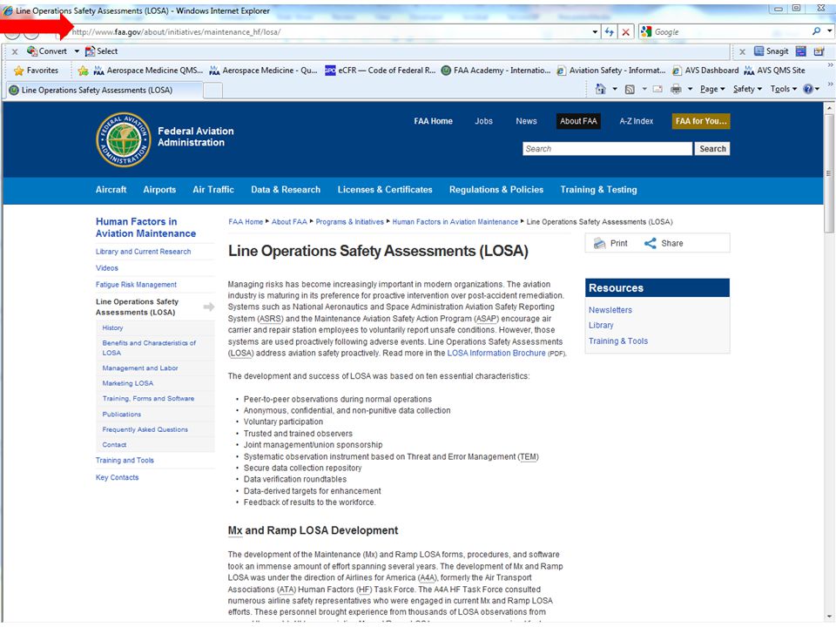The height and width of the screenshot is (627, 836).
Task: Click the Print icon on the page
Action: click(x=600, y=243)
